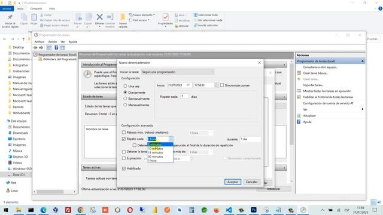
Task: Choose 30 minutos from the dropdown list
Action: pyautogui.click(x=160, y=156)
